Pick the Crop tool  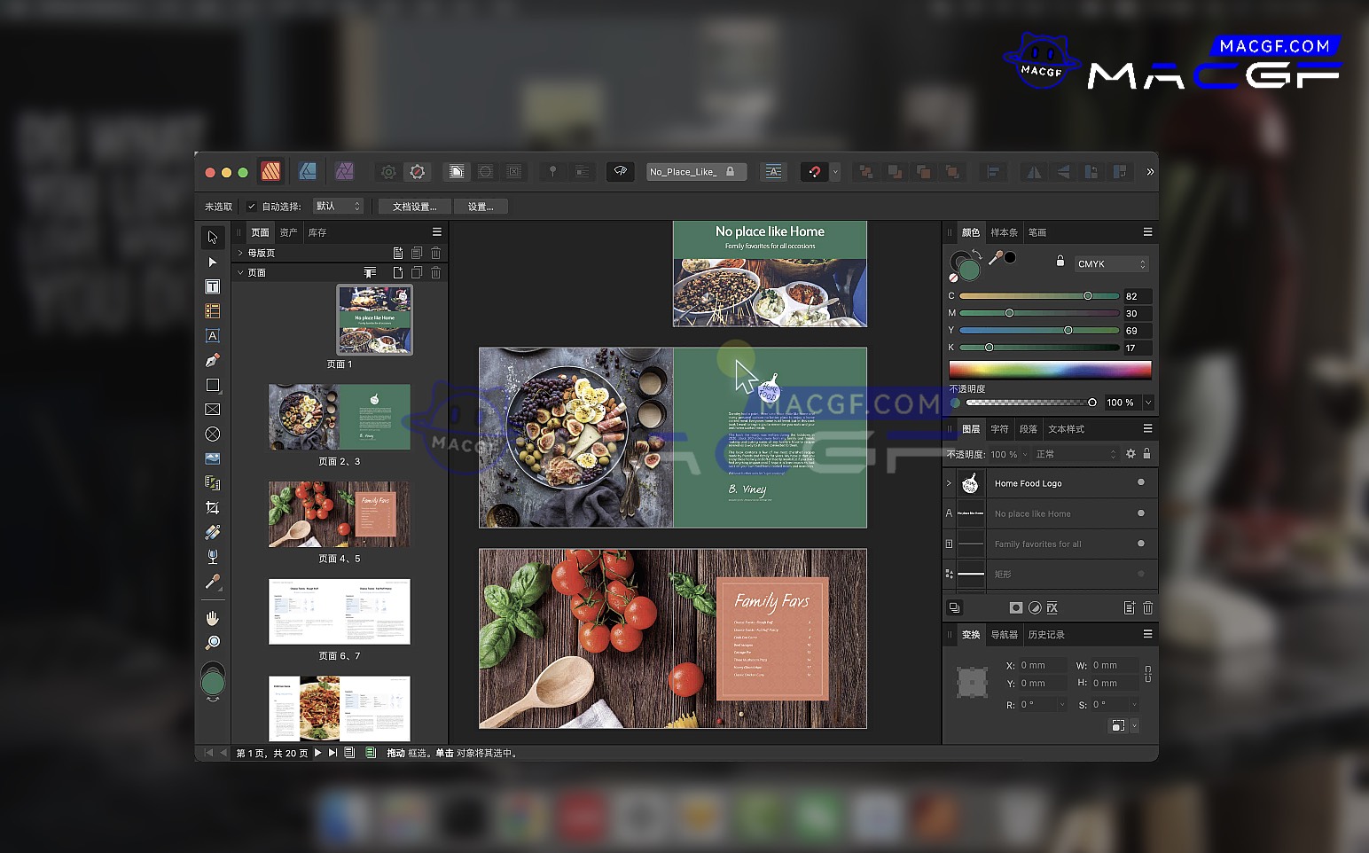pyautogui.click(x=212, y=508)
